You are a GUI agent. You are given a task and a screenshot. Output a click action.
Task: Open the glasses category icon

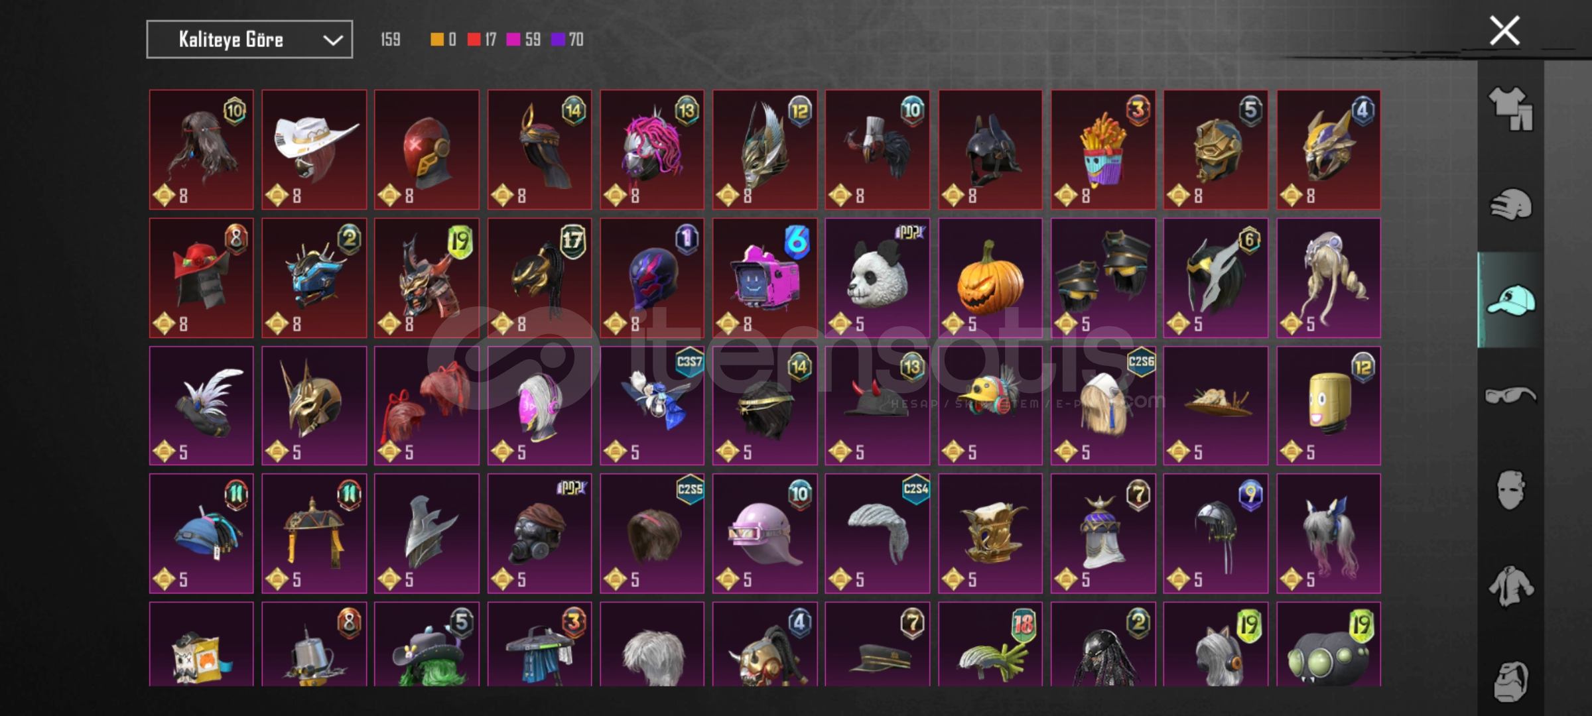click(x=1510, y=395)
